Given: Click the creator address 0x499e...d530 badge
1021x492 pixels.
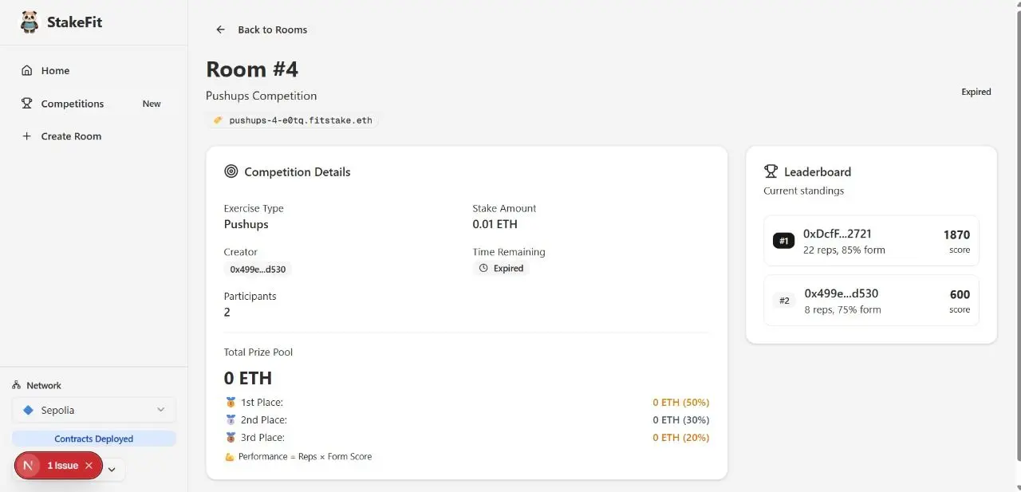Looking at the screenshot, I should [258, 270].
